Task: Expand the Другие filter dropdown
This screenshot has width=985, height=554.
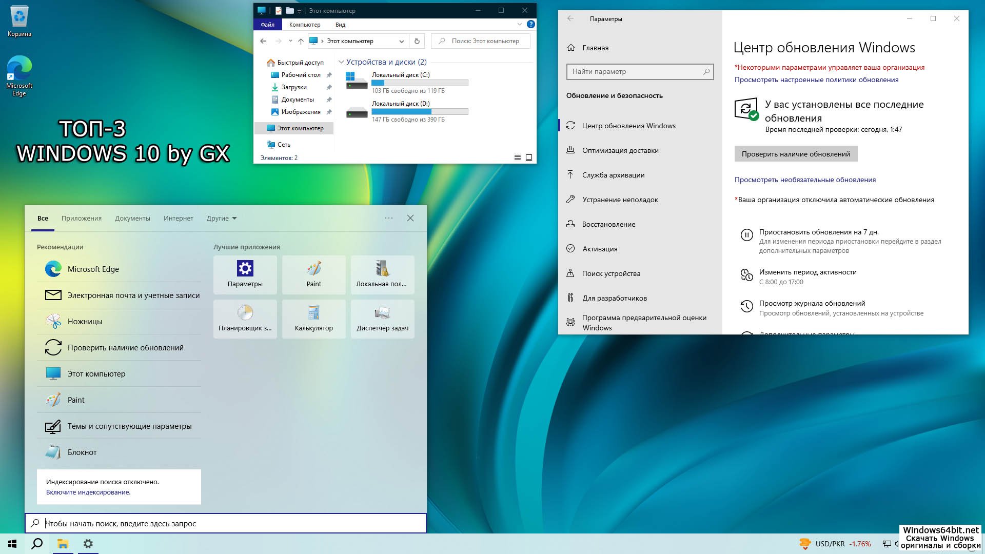Action: tap(222, 219)
